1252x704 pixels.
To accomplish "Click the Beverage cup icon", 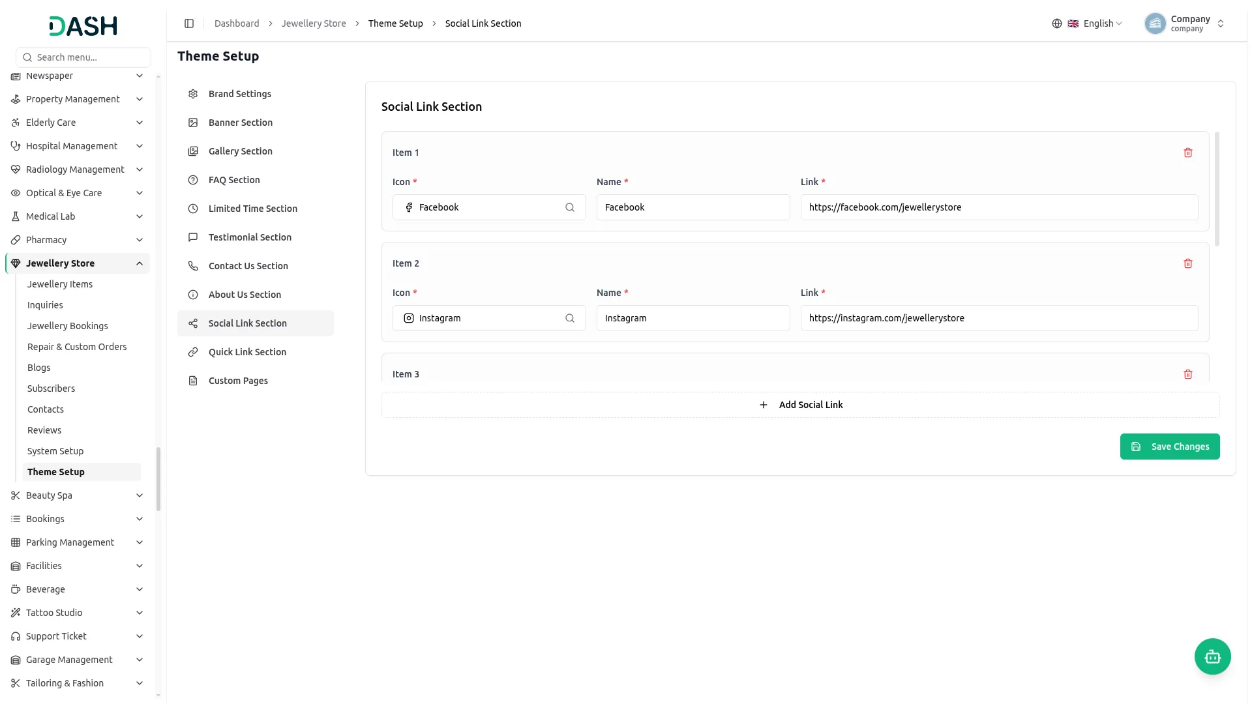I will [16, 589].
